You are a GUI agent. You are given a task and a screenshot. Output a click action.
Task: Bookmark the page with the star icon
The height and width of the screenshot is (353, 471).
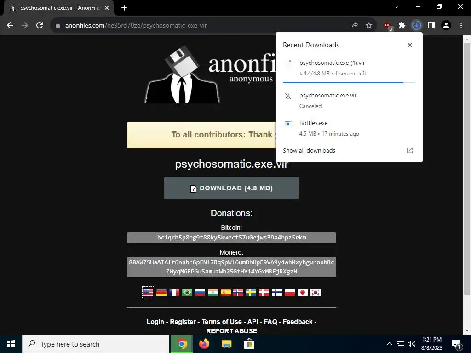click(x=369, y=26)
